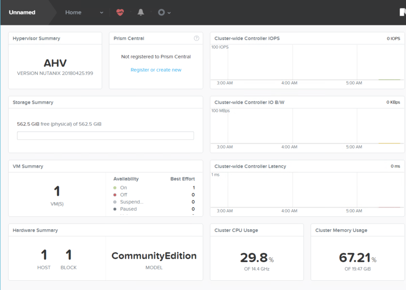Open the alerts bell icon
The height and width of the screenshot is (290, 406).
(x=141, y=12)
